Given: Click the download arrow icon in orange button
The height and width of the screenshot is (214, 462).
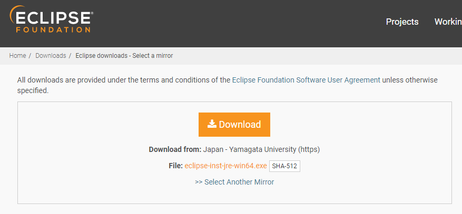Looking at the screenshot, I should (212, 124).
